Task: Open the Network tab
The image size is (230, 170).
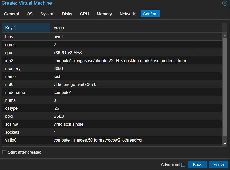Action: 127,14
